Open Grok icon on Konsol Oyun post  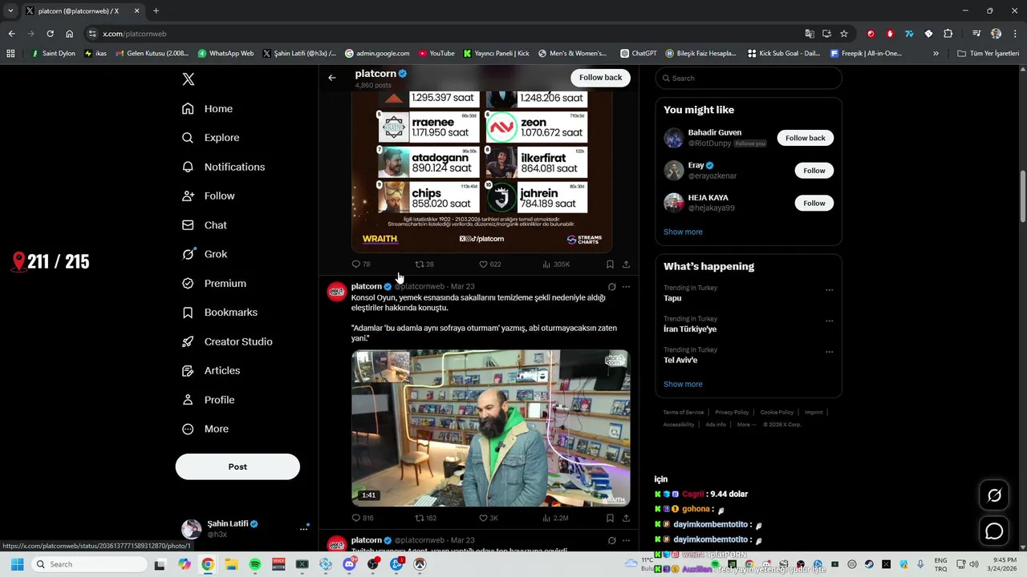[x=611, y=286]
